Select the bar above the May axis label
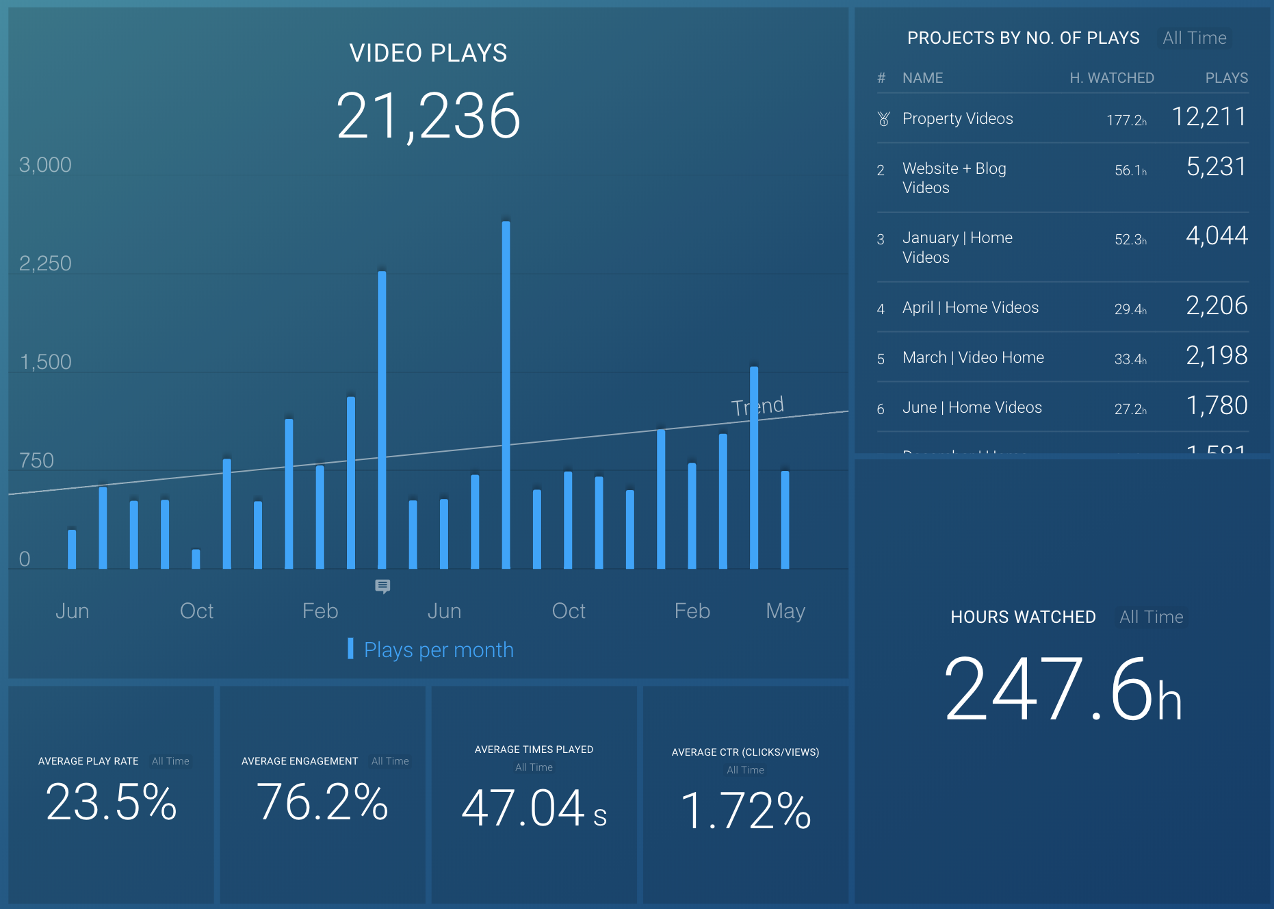Image resolution: width=1274 pixels, height=909 pixels. click(x=785, y=520)
